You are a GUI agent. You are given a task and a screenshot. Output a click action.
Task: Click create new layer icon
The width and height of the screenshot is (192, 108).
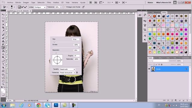point(183,100)
